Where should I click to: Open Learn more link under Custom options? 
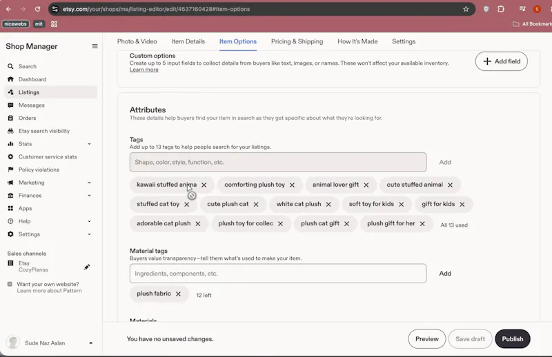coord(144,70)
